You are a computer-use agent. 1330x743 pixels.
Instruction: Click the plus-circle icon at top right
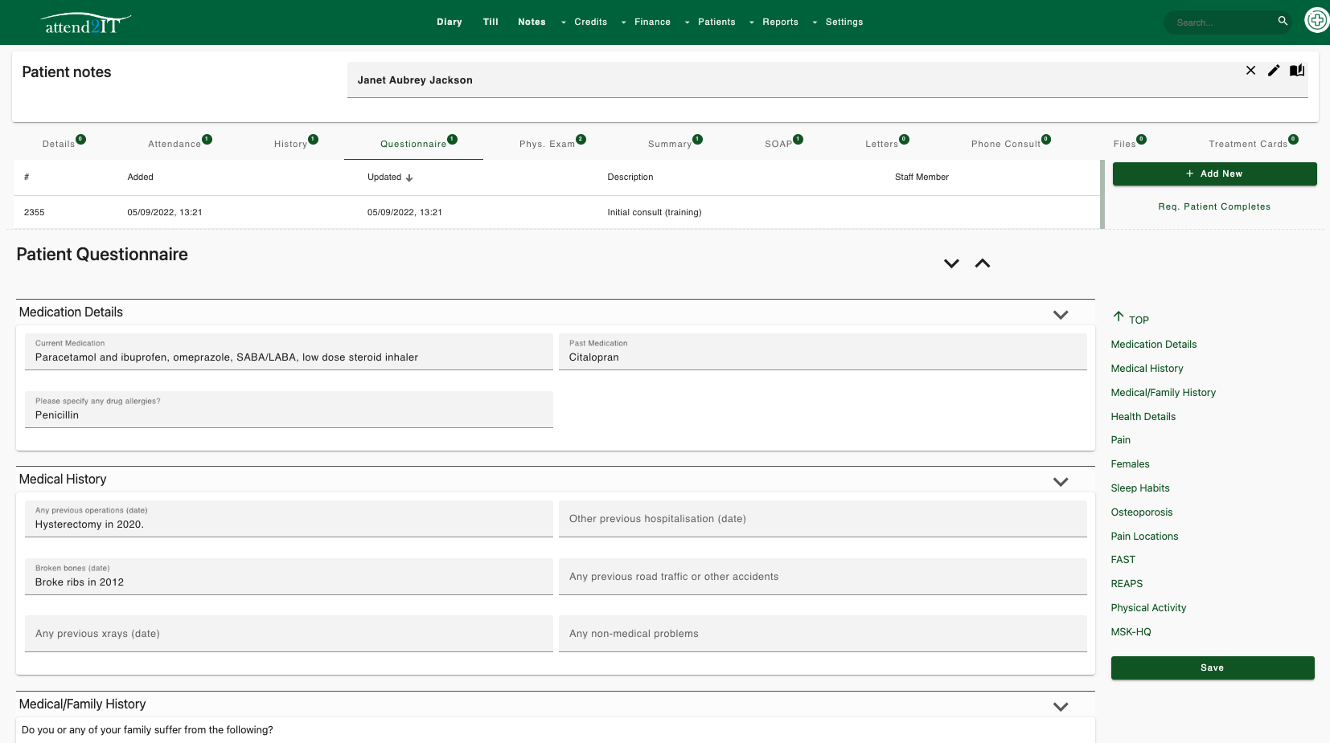point(1317,19)
